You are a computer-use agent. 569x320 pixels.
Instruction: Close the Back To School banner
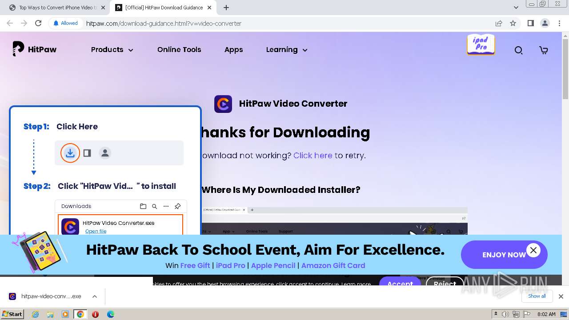(533, 250)
